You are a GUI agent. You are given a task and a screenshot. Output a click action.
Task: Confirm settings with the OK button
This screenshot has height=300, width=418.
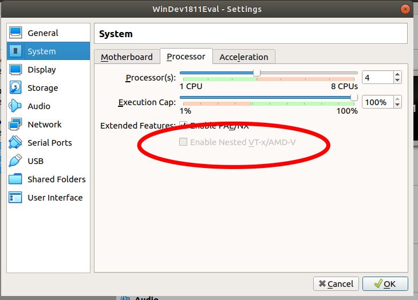385,284
